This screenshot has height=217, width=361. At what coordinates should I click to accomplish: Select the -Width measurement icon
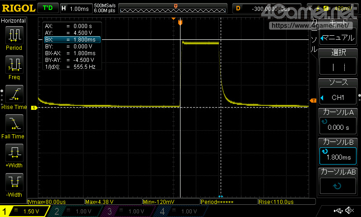[x=14, y=182]
